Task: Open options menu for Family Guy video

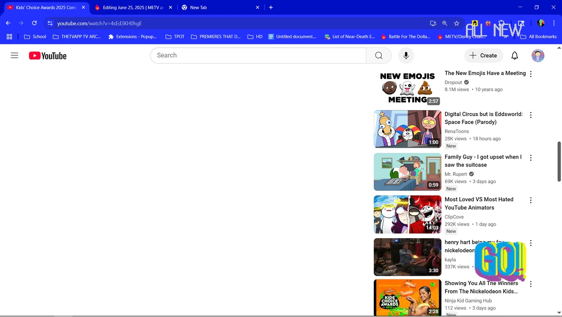Action: click(x=531, y=158)
